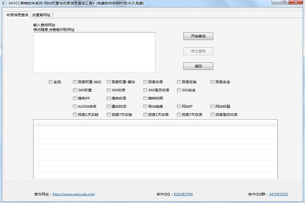
Task: Clear the list with 清空 button
Action: pos(198,66)
